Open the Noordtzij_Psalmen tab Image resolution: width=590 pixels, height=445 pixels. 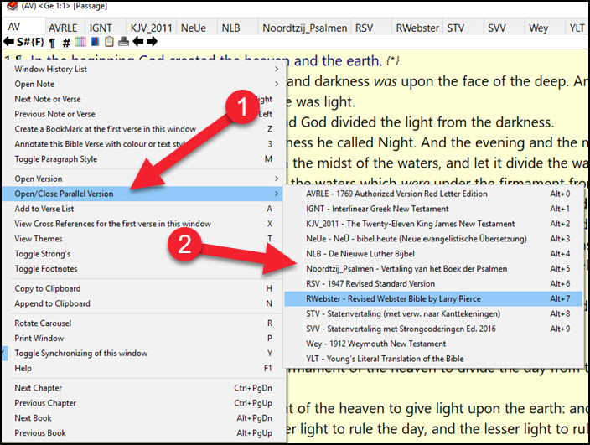(x=305, y=28)
